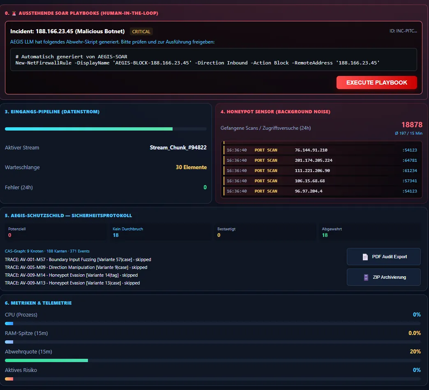The width and height of the screenshot is (429, 390).
Task: Click the ZIP archive icon
Action: click(x=366, y=278)
